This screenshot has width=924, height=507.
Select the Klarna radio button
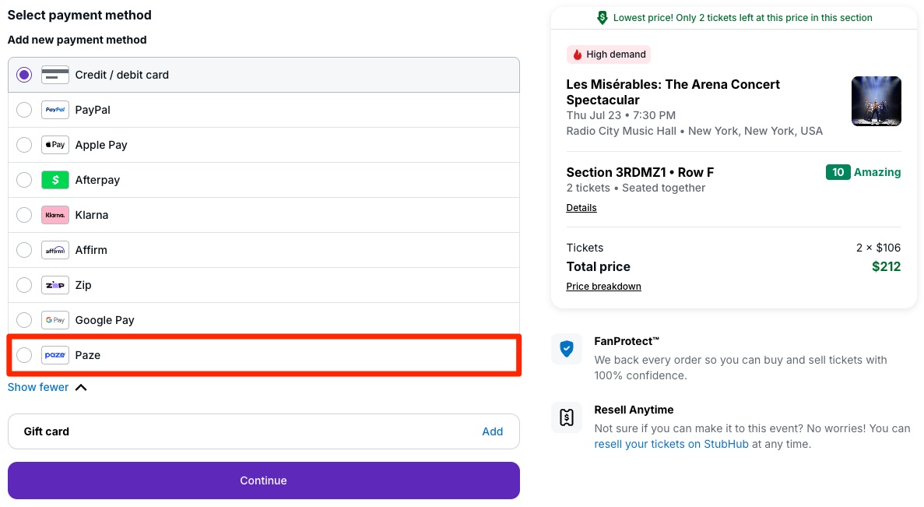[24, 215]
